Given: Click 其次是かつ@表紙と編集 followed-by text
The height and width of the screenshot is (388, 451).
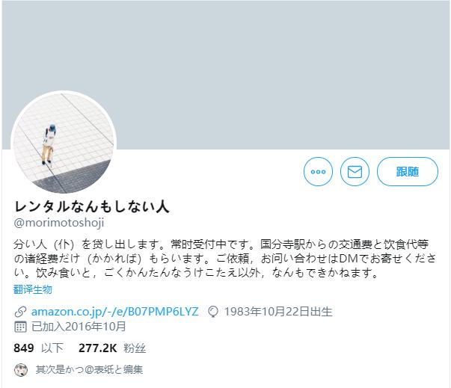Looking at the screenshot, I should tap(89, 369).
